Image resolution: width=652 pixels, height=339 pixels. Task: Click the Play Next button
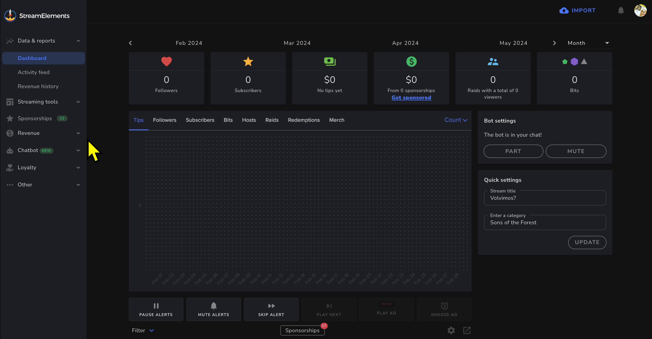(329, 309)
